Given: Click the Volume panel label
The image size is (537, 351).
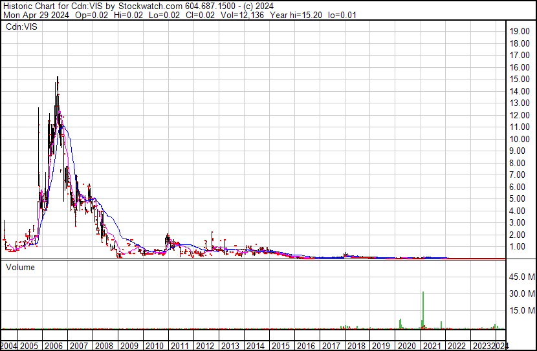Looking at the screenshot, I should tap(20, 267).
